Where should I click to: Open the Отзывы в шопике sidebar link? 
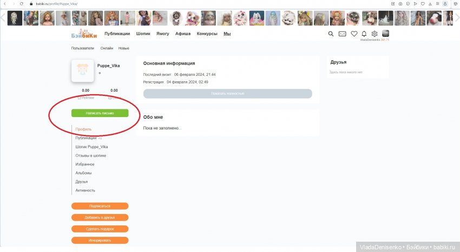[90, 156]
